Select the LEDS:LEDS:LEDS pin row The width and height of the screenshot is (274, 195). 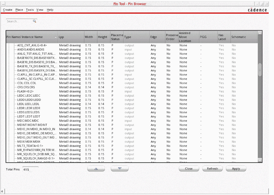tap(132, 112)
